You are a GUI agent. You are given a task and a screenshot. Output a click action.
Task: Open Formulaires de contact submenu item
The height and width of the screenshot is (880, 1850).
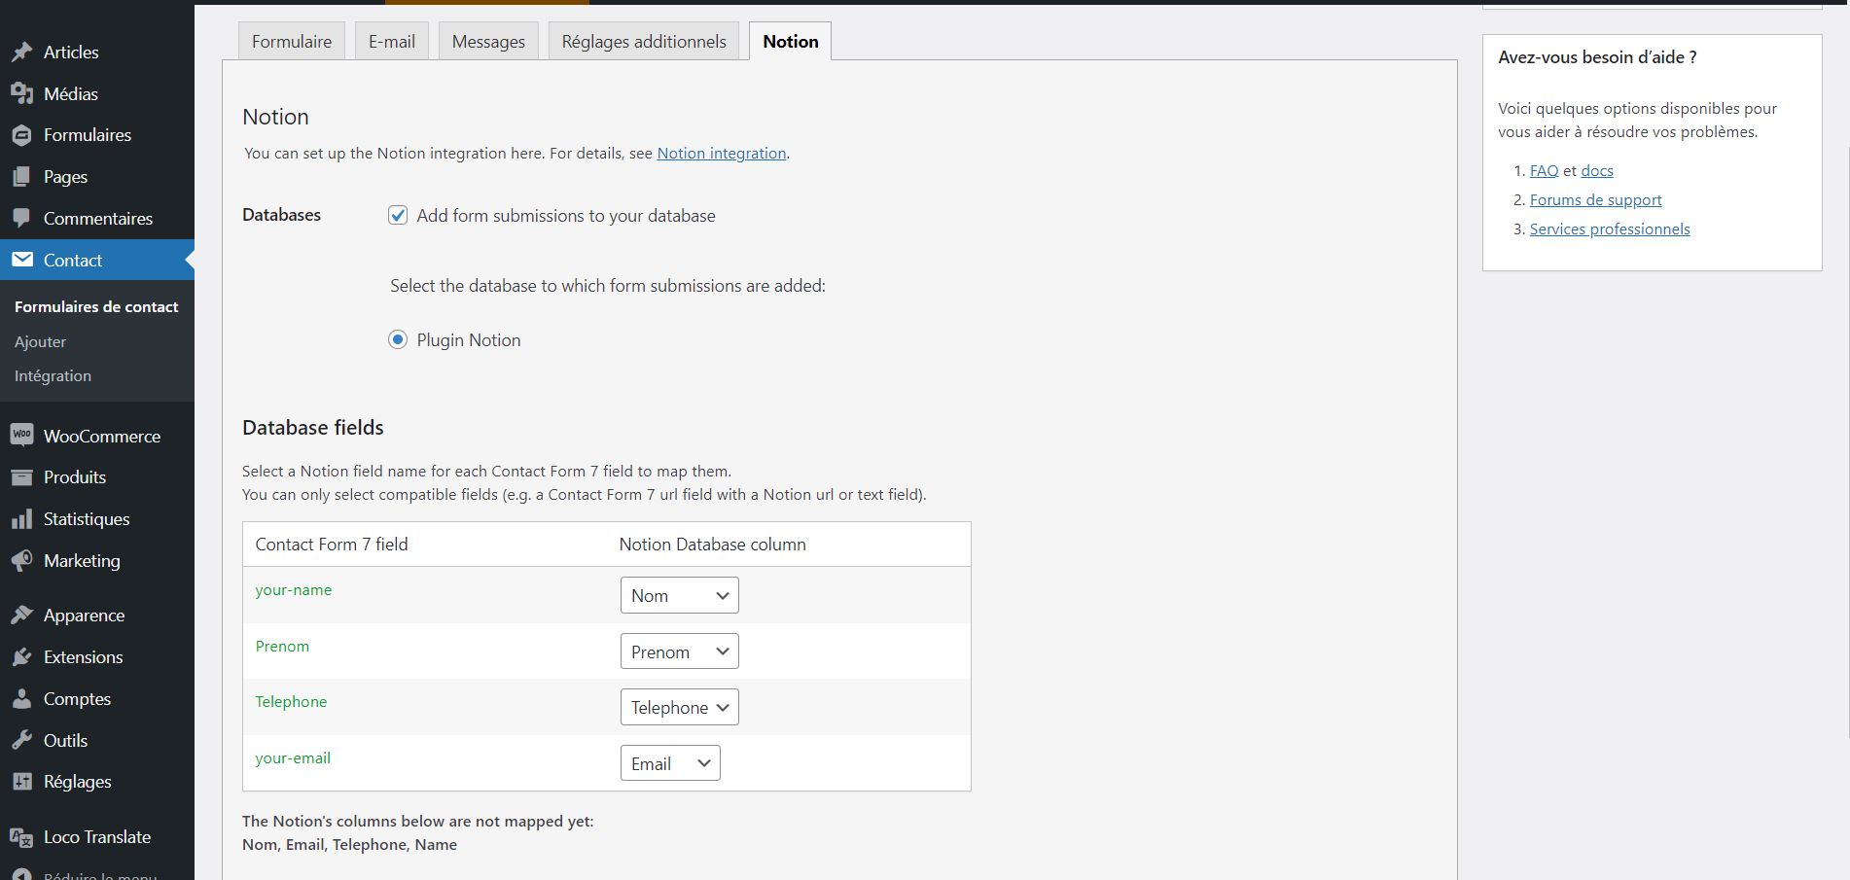click(x=96, y=306)
